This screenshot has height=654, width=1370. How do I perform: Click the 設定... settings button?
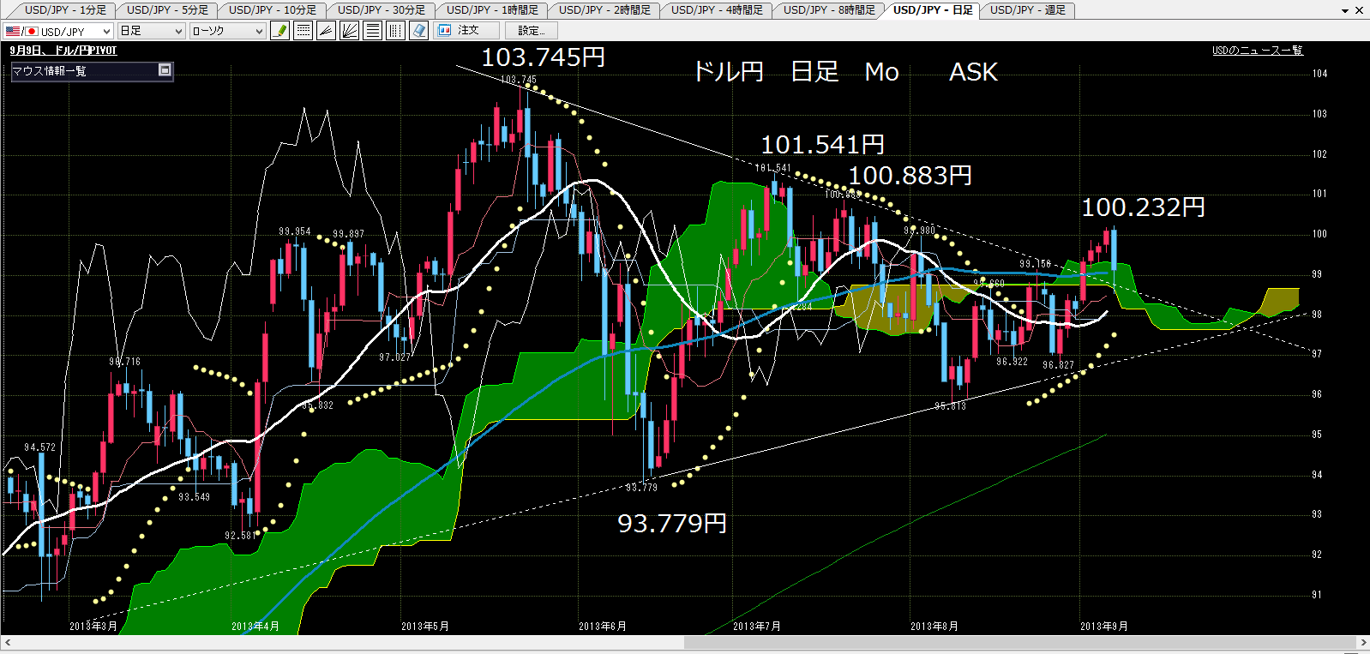coord(532,31)
